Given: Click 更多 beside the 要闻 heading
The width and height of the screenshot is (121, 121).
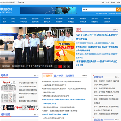Looking at the screenshot, I should click(116, 30).
